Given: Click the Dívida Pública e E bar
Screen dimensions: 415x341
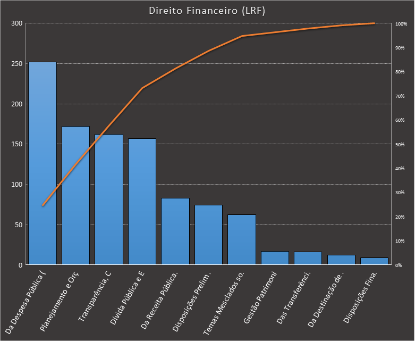Looking at the screenshot, I should click(x=142, y=201).
